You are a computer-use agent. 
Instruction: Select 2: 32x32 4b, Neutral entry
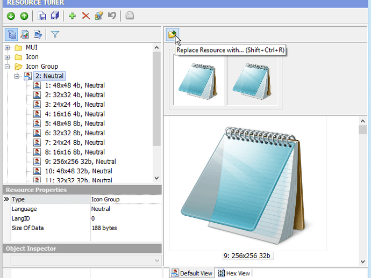tap(75, 94)
